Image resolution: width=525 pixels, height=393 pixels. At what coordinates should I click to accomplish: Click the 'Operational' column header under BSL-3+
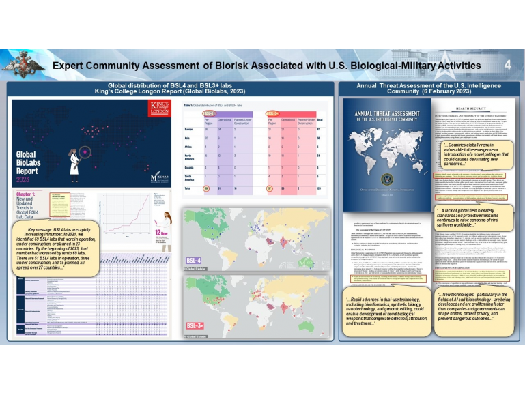[x=288, y=120]
